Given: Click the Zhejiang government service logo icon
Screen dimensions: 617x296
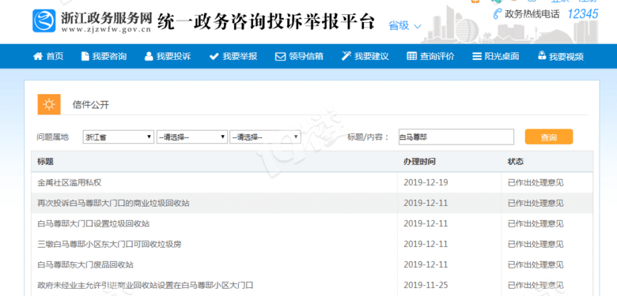Looking at the screenshot, I should click(44, 21).
